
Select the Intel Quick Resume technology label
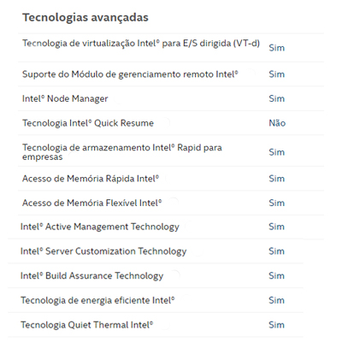88,123
